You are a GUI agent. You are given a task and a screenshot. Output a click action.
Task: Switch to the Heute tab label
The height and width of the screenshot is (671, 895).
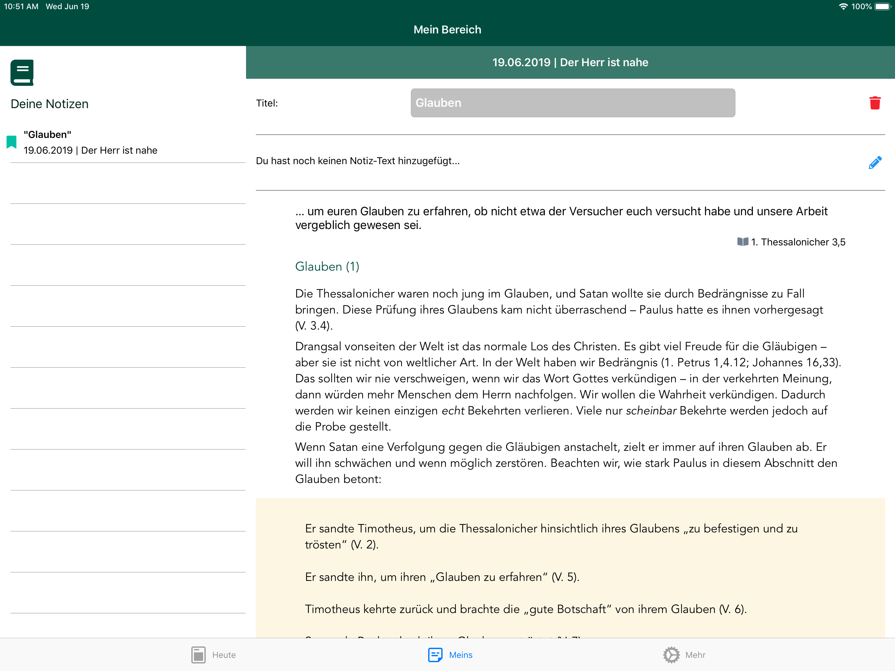224,655
